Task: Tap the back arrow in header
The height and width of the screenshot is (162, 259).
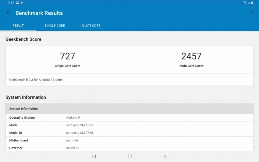Action: tap(8, 13)
